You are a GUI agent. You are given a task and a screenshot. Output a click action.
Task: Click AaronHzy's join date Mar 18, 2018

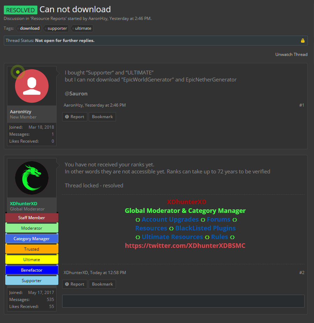click(x=41, y=127)
